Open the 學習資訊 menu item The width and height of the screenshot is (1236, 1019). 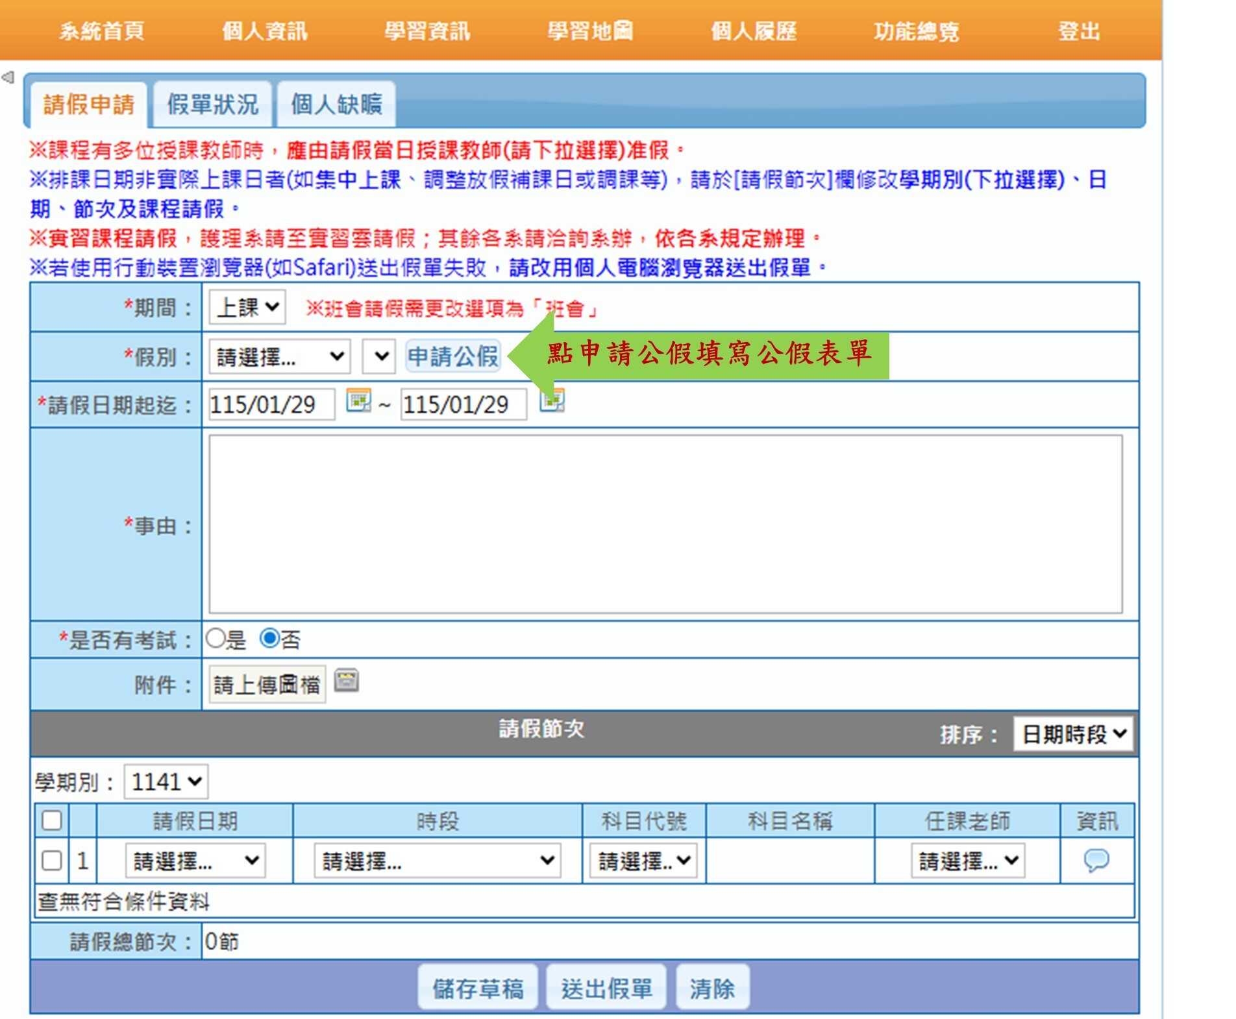click(x=426, y=31)
